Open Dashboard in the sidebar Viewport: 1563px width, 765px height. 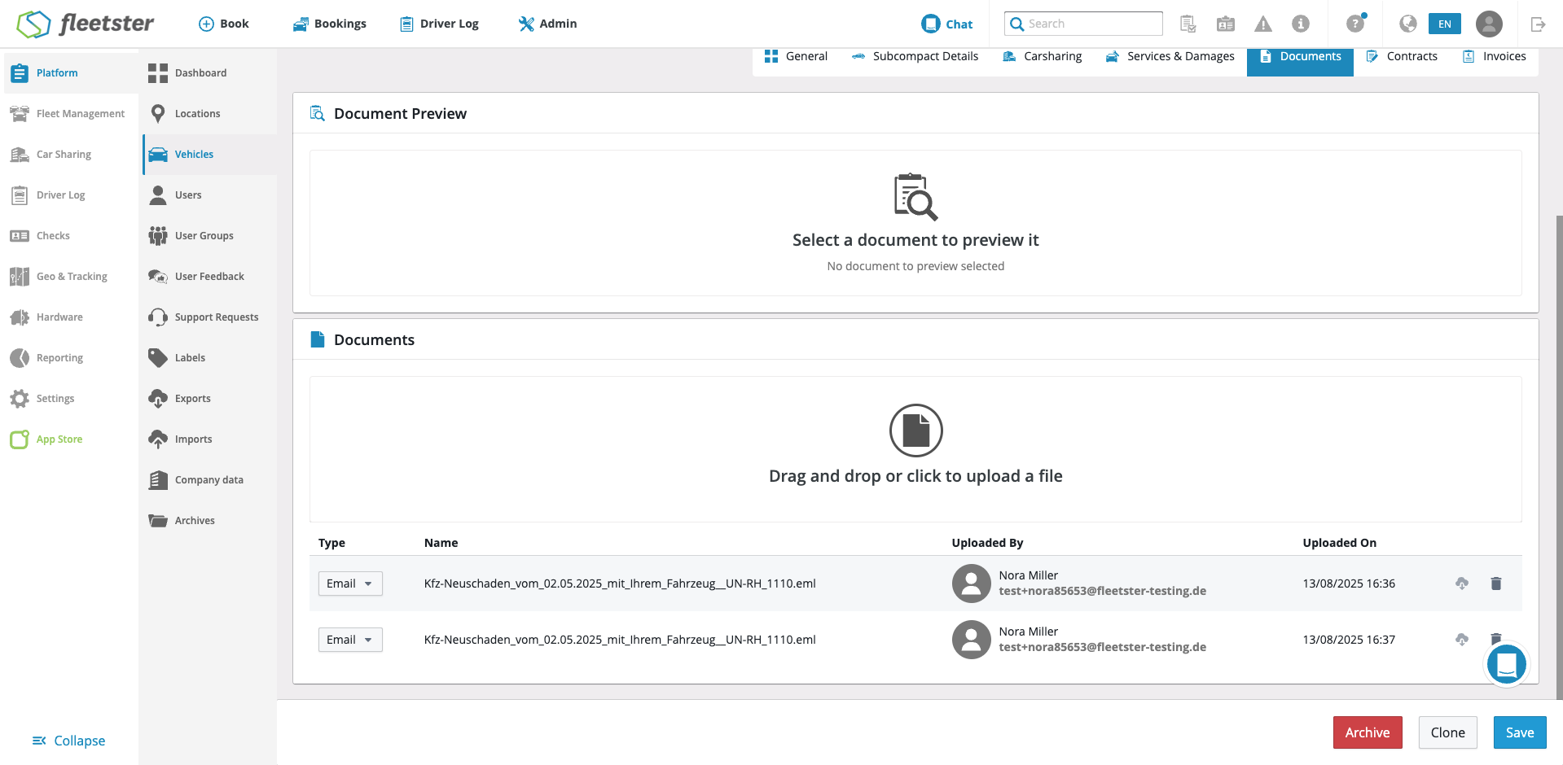point(209,73)
